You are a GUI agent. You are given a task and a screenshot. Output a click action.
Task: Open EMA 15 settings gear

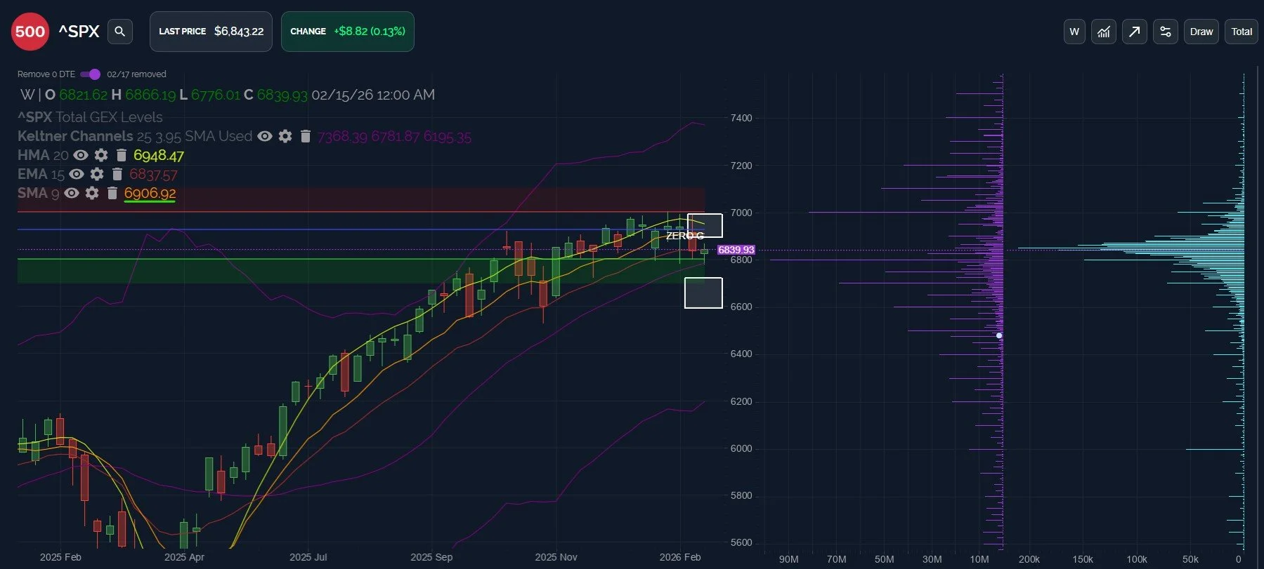pos(97,174)
